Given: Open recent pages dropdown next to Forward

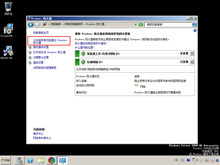Looking at the screenshot, I should click(41, 25).
